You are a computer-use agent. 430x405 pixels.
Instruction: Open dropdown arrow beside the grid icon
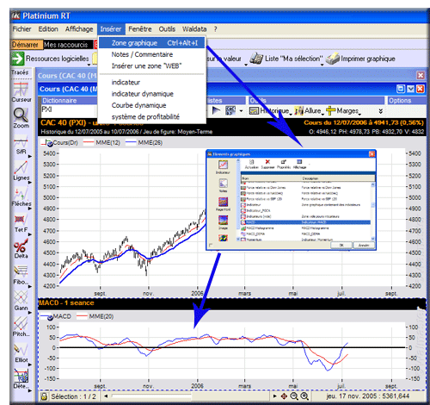[241, 111]
